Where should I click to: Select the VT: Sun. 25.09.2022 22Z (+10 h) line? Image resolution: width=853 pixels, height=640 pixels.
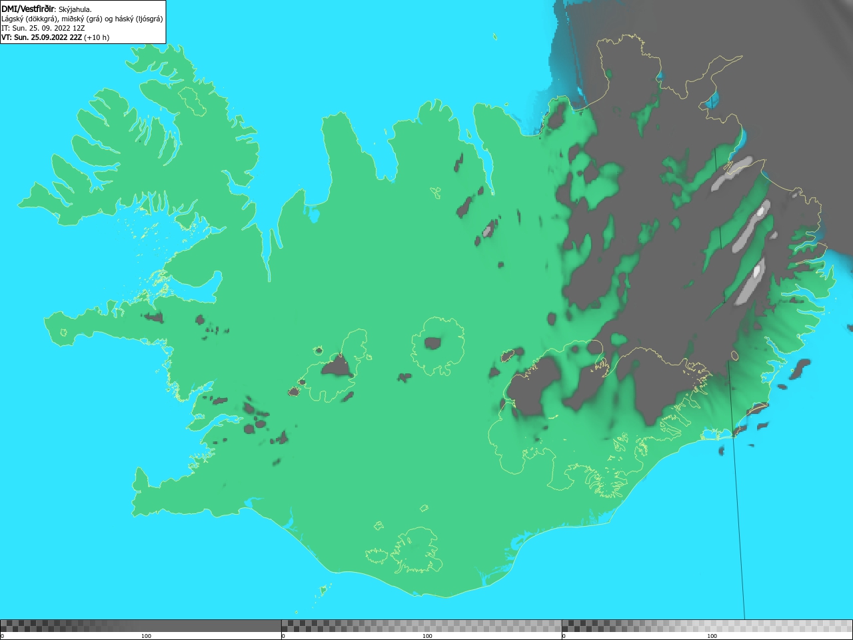pos(55,37)
